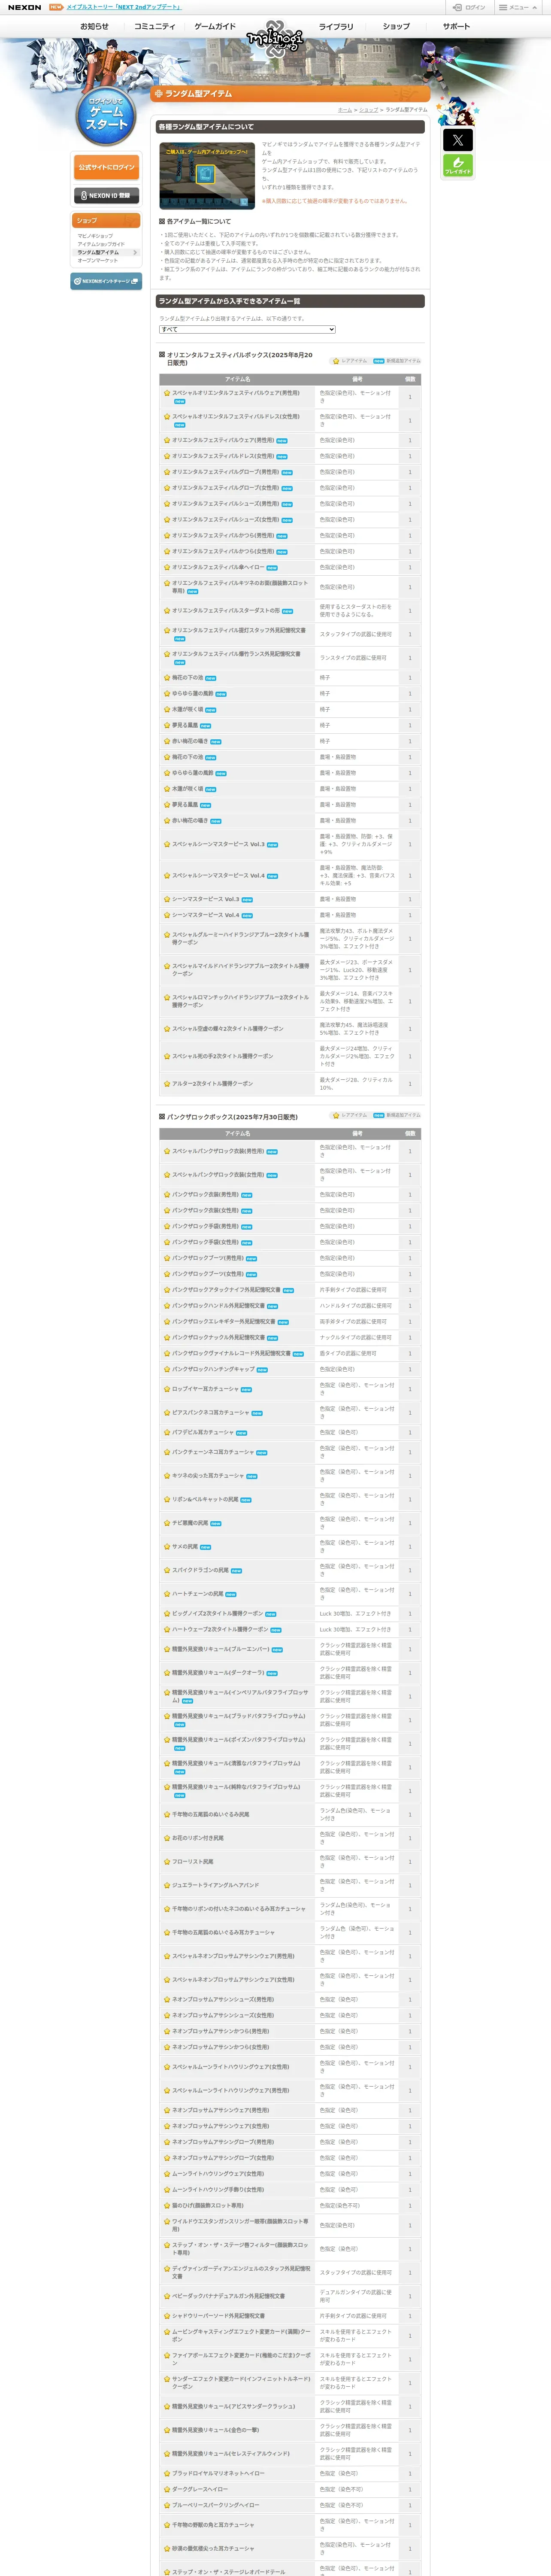Viewport: 551px width, 2576px height.
Task: Open the X (Twitter) share icon
Action: [x=457, y=140]
